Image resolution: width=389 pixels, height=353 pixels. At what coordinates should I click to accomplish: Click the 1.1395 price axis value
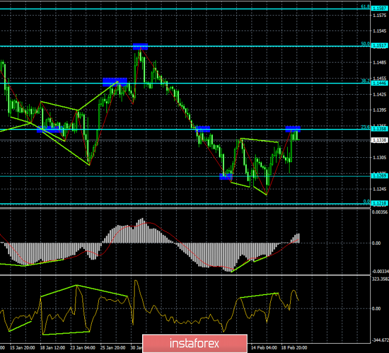point(380,110)
